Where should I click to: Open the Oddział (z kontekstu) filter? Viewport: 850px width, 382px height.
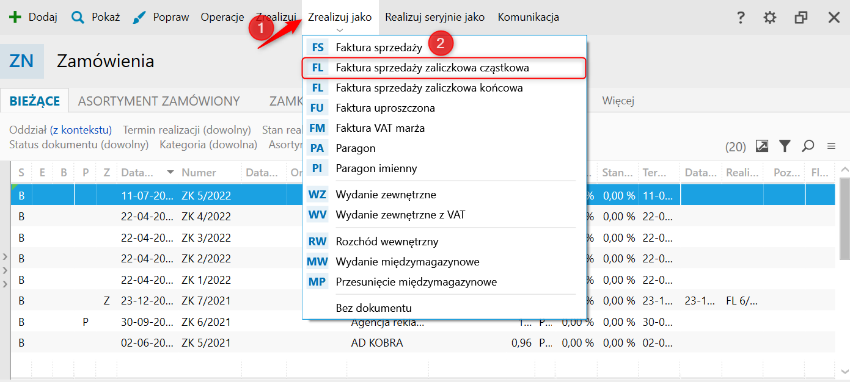(60, 129)
